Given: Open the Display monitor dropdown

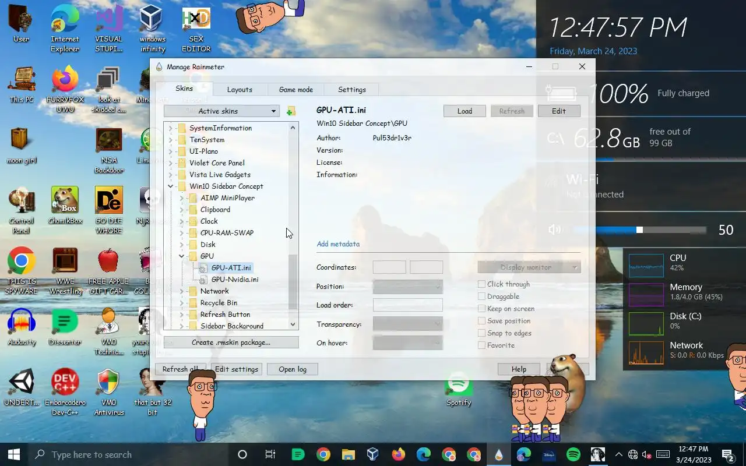Looking at the screenshot, I should [x=529, y=267].
